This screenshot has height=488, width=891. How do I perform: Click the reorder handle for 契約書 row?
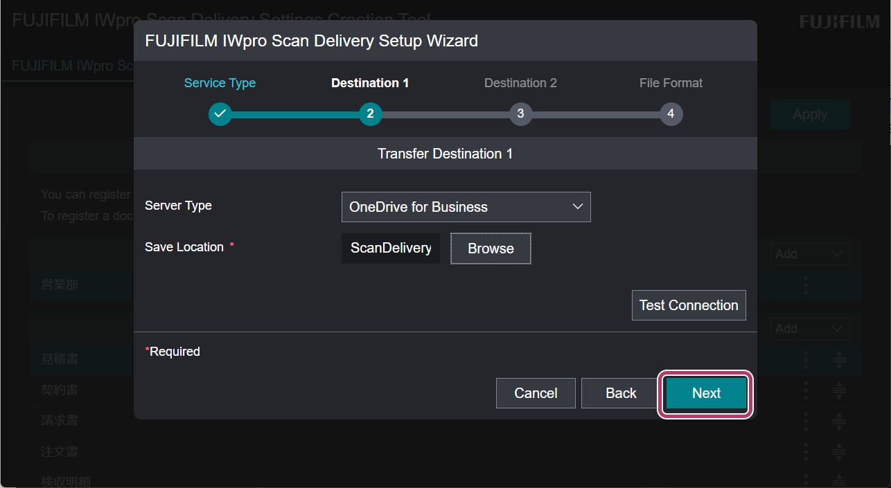coord(839,390)
